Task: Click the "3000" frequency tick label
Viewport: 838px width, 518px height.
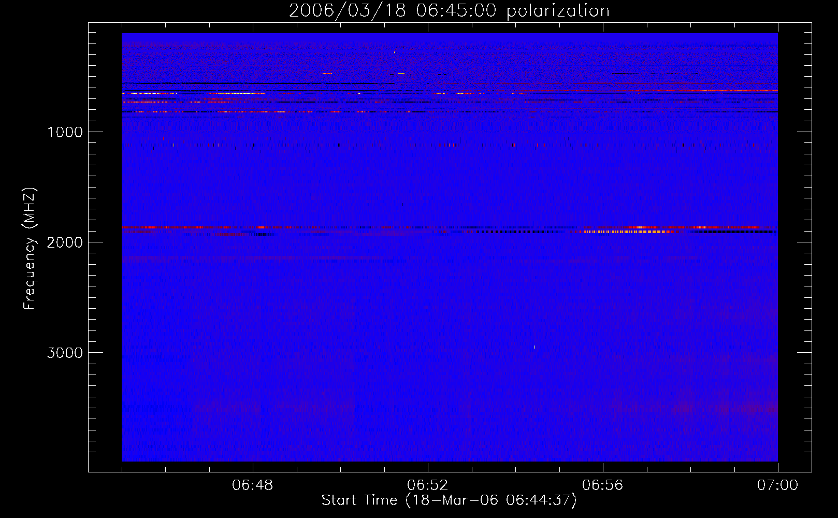Action: click(x=65, y=353)
